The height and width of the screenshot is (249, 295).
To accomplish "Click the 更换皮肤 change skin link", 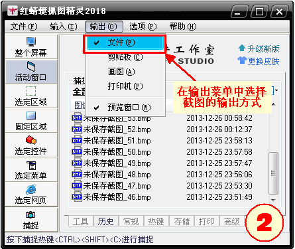I will tap(259, 61).
